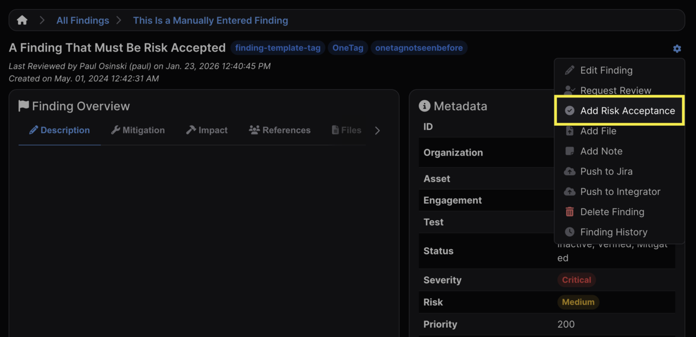Click the wrench icon on the Mitigation tab

(116, 130)
